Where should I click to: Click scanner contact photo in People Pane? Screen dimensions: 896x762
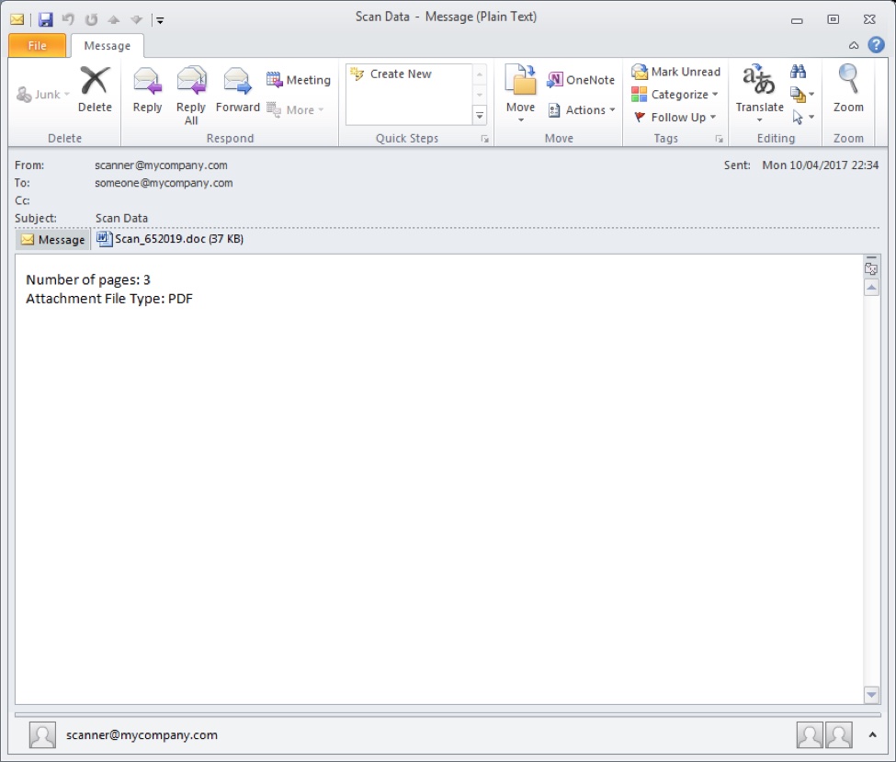tap(42, 735)
